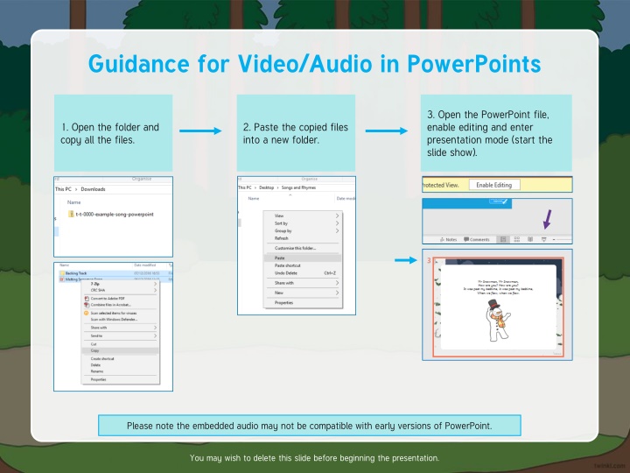
Task: Open Properties below the Rename entry
Action: tap(120, 379)
